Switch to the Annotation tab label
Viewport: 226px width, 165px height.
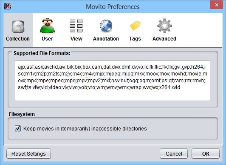(x=106, y=39)
